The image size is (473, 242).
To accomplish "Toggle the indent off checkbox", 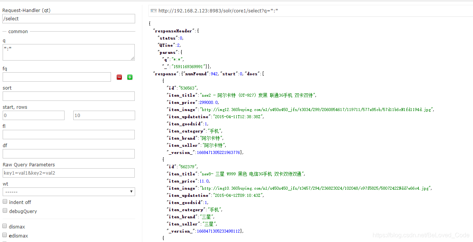I will [x=5, y=202].
